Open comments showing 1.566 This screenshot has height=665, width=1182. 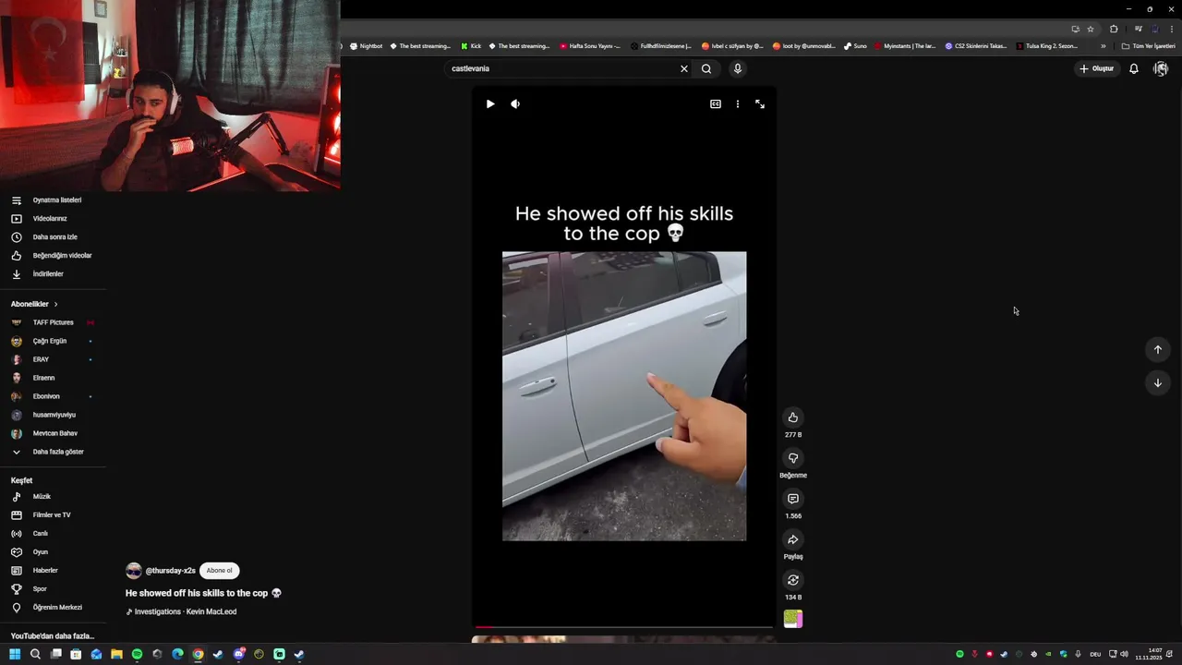click(793, 499)
